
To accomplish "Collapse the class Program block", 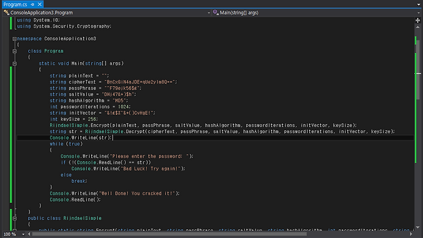I will (15, 51).
